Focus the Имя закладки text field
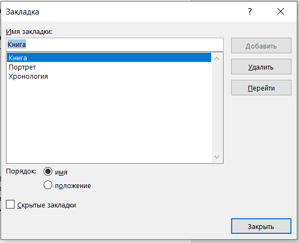This screenshot has width=299, height=243. pos(115,45)
